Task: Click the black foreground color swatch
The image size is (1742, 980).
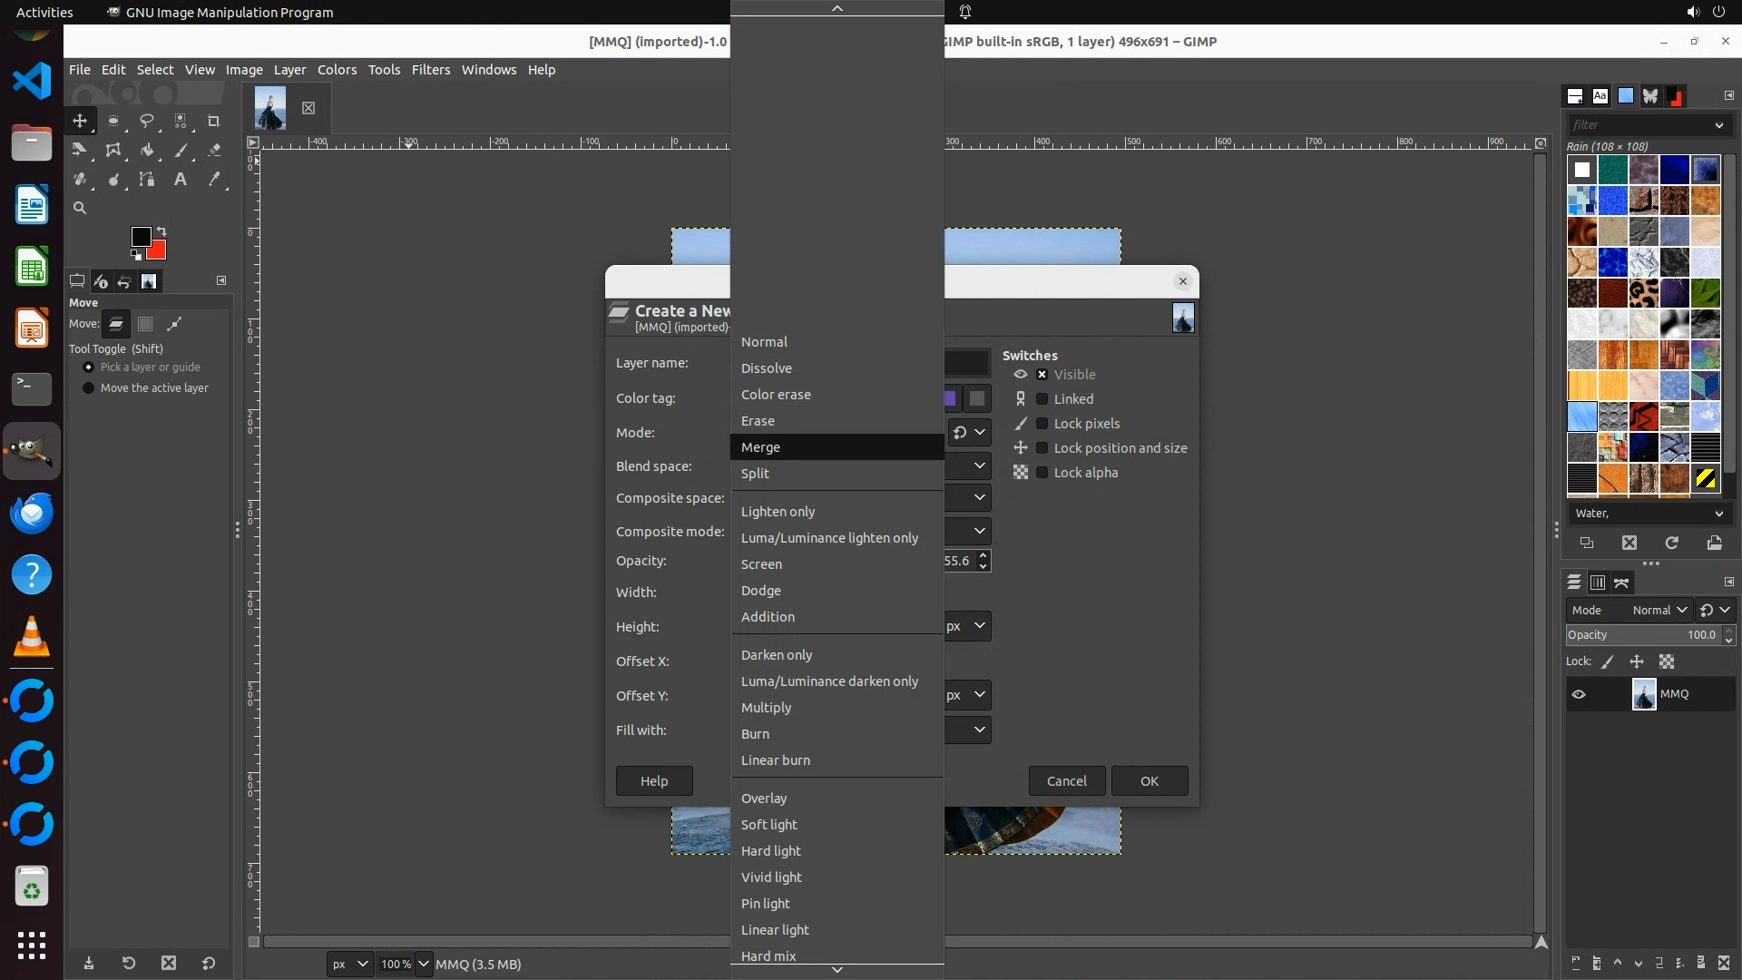Action: [140, 237]
